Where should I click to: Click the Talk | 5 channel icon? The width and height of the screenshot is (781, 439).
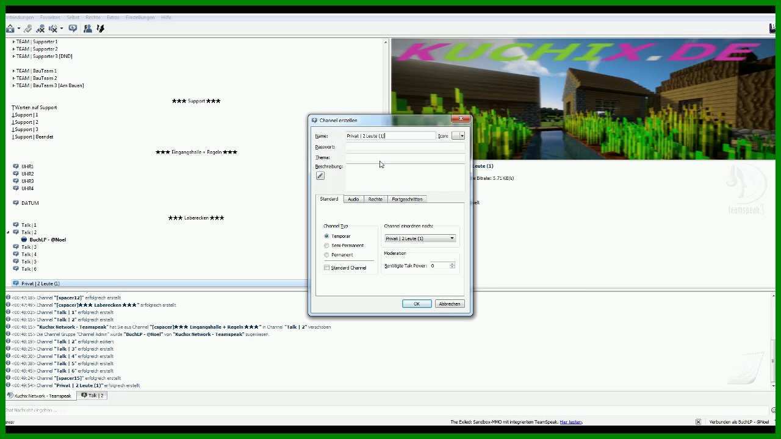[16, 262]
